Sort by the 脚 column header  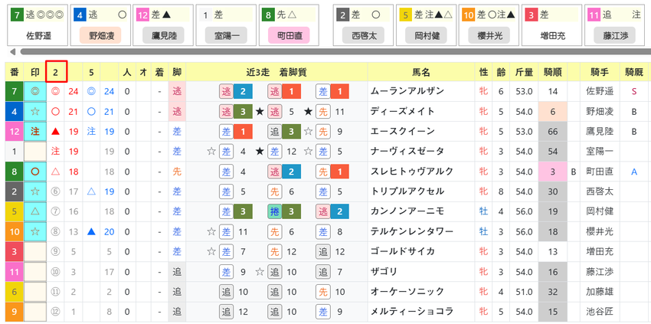coord(177,72)
